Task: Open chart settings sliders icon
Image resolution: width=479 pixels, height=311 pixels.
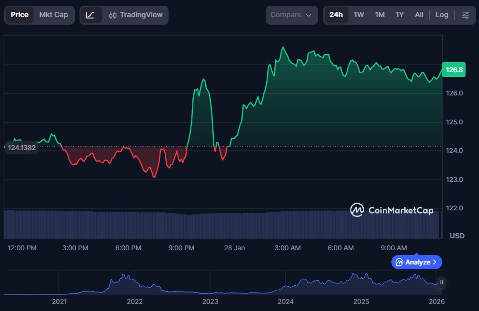Action: coord(465,15)
